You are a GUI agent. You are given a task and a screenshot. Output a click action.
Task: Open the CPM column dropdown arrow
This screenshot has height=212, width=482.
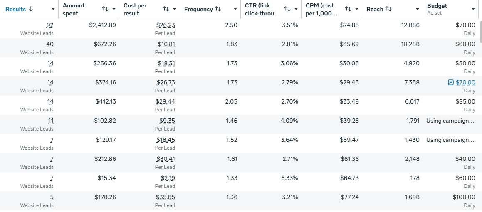pos(357,9)
